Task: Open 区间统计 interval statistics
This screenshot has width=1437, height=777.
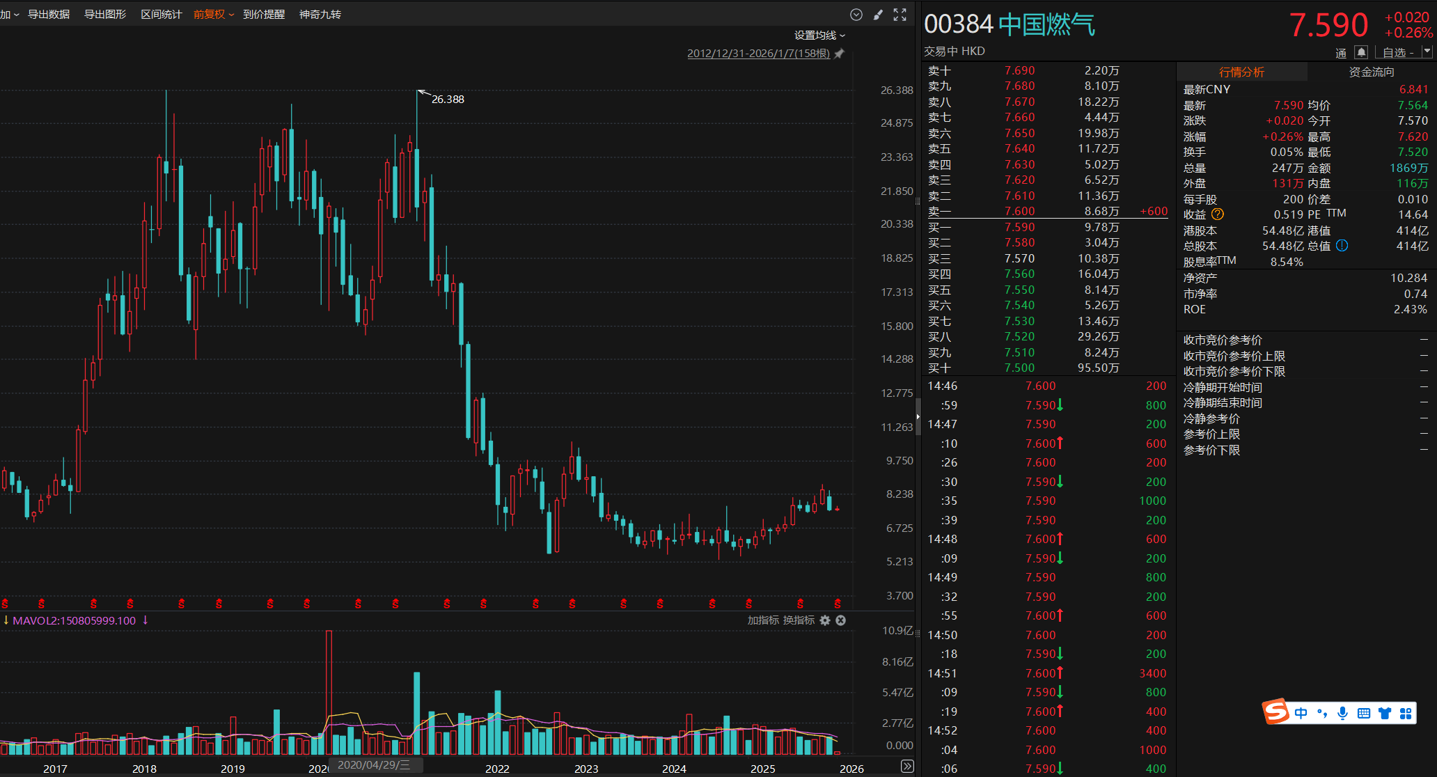Action: coord(161,15)
